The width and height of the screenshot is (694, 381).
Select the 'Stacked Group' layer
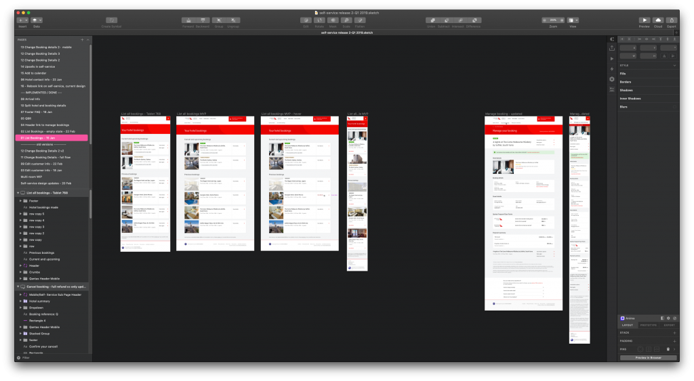click(x=39, y=334)
